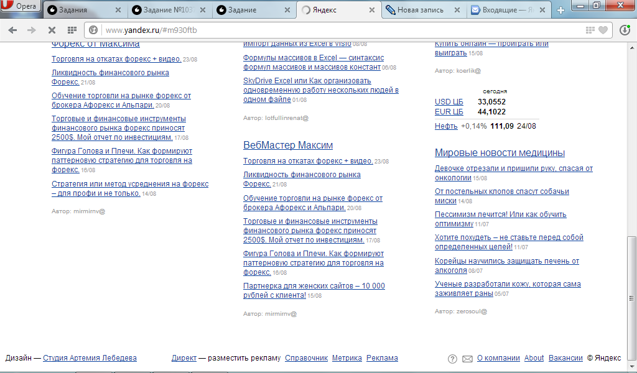
Task: Open Стратегия или метод усреднения link
Action: coord(130,188)
